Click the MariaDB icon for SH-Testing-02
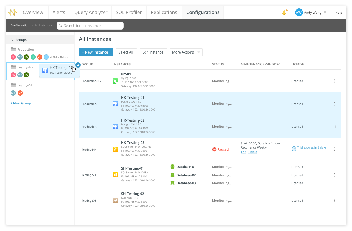 pos(115,201)
